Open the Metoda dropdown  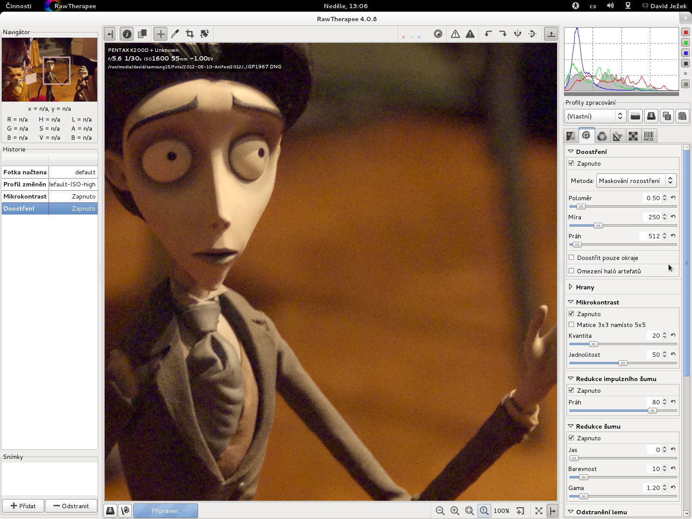(636, 181)
